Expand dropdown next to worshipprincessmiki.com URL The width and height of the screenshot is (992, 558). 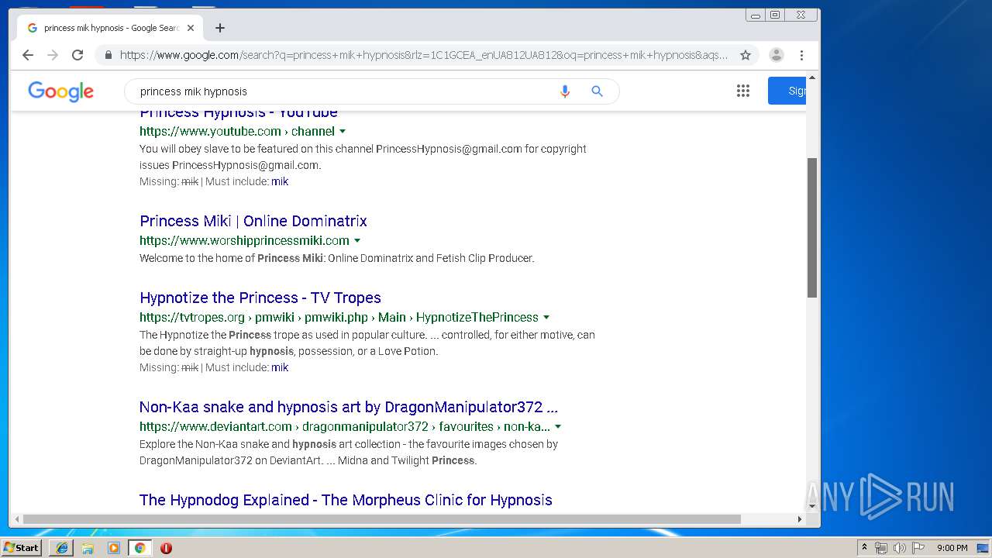coord(357,241)
